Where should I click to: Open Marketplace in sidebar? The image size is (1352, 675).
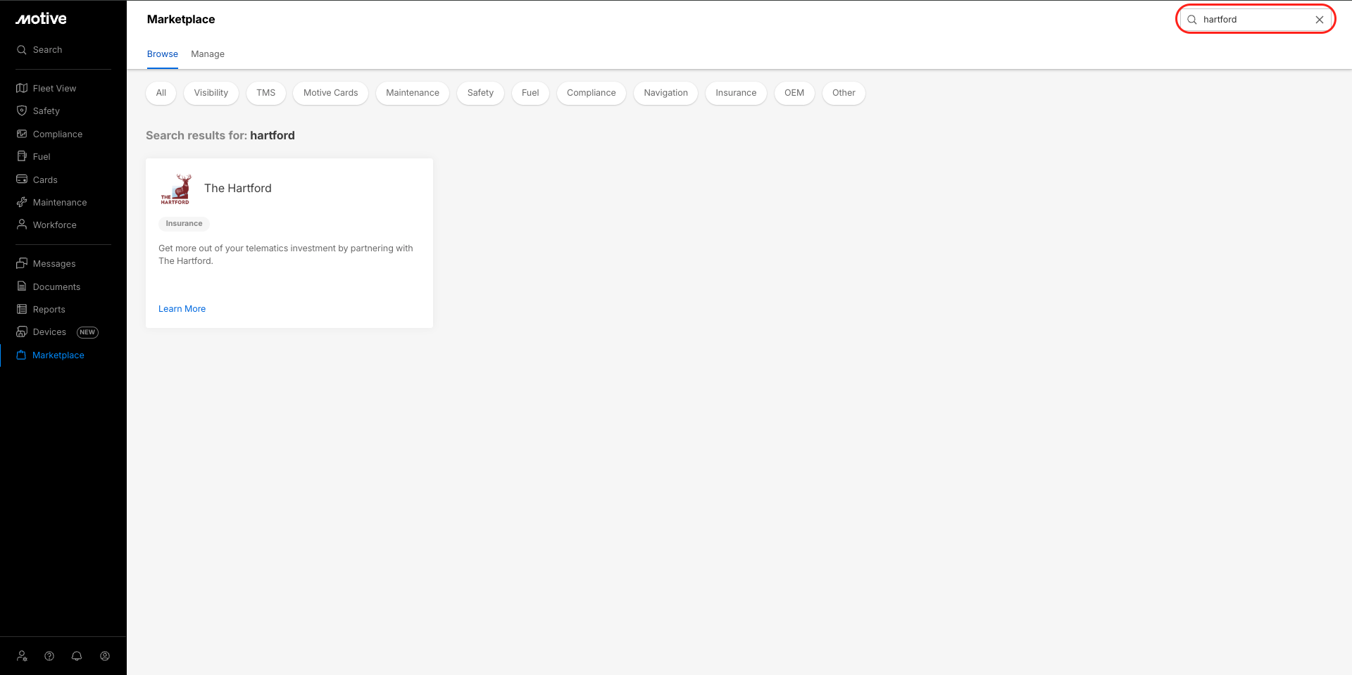point(58,355)
